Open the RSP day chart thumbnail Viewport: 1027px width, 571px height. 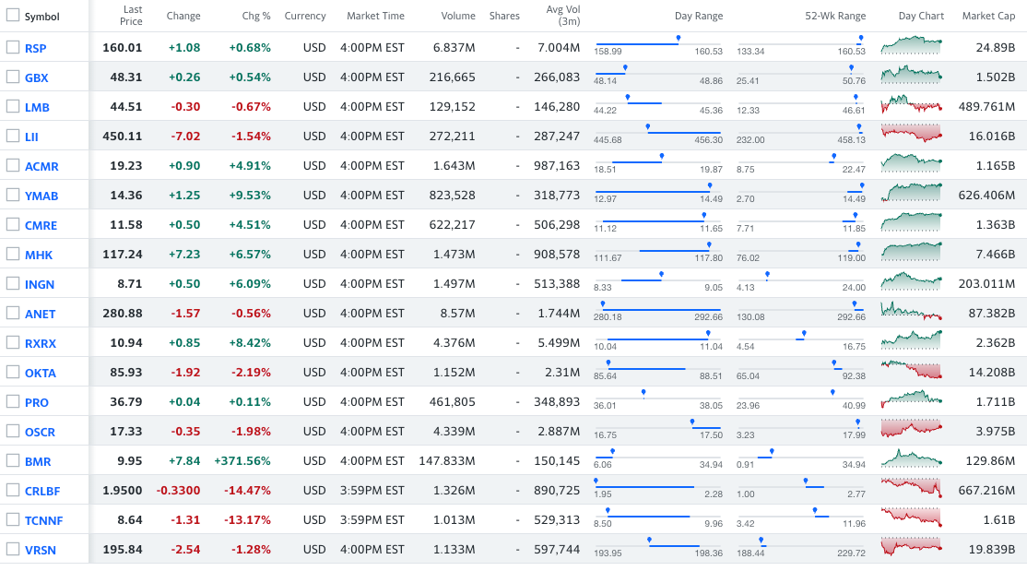click(911, 45)
